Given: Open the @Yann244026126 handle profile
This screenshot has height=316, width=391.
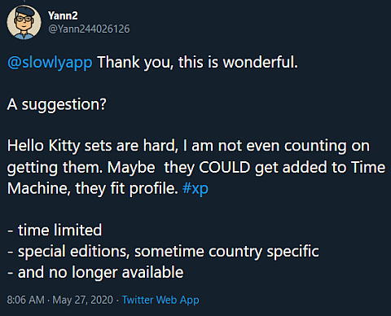Looking at the screenshot, I should pyautogui.click(x=89, y=29).
